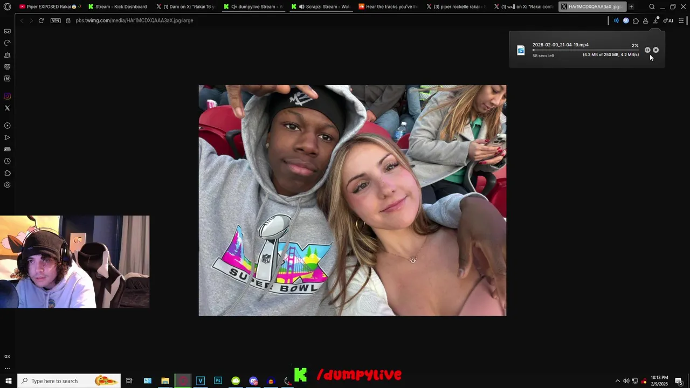Open the Photoshop Ps taskbar icon
This screenshot has height=388, width=690.
(x=218, y=381)
